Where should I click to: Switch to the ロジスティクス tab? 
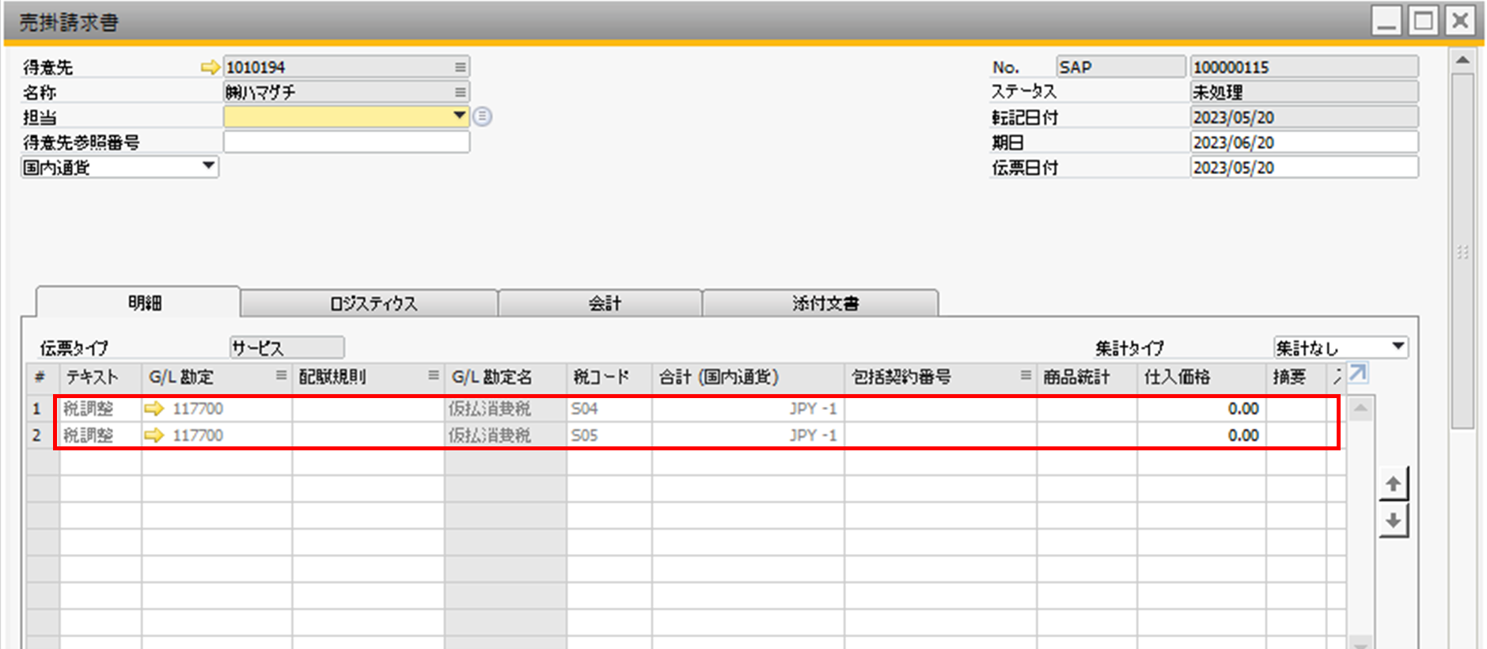click(372, 304)
